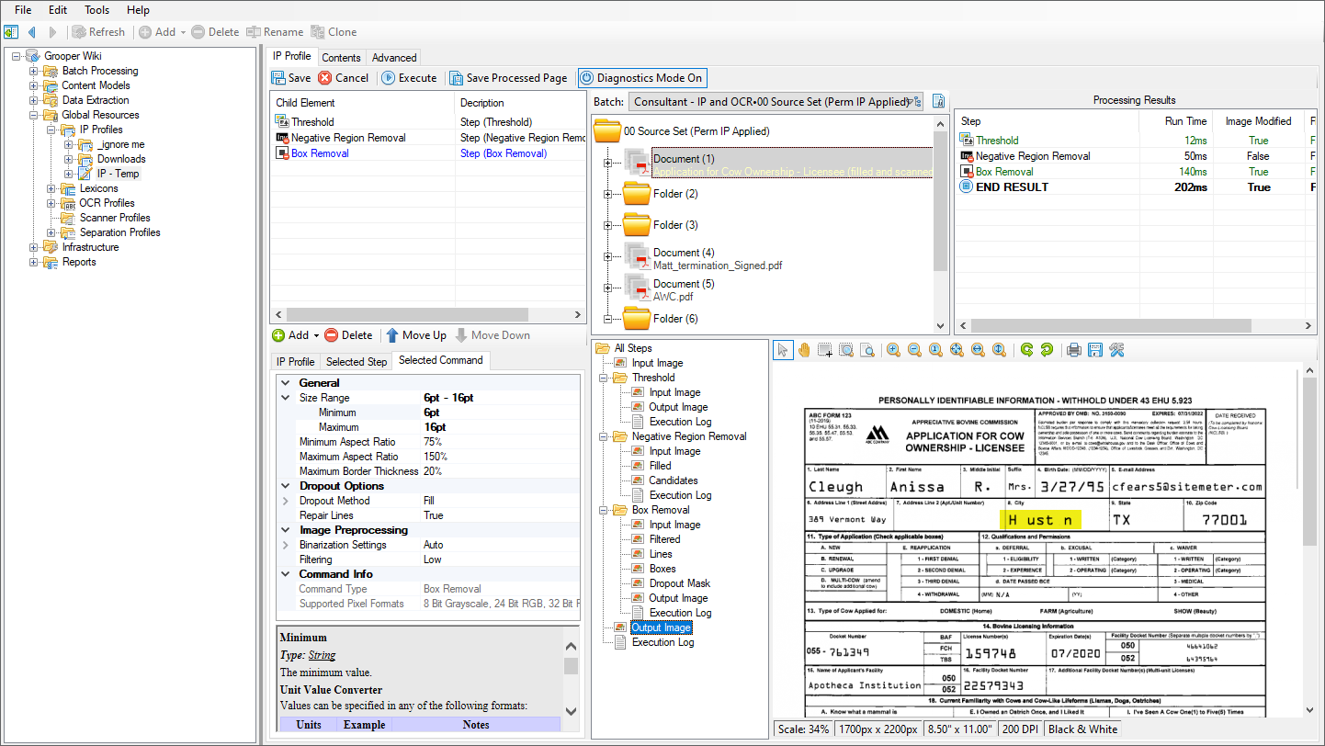Click the zoom out magnifier icon
Image resolution: width=1325 pixels, height=746 pixels.
point(914,350)
